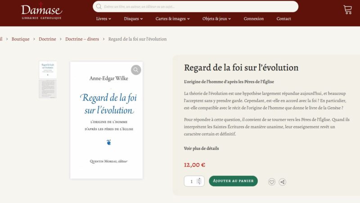This screenshot has width=360, height=203.
Task: Increase quantity with stepper up arrow
Action: pos(199,179)
